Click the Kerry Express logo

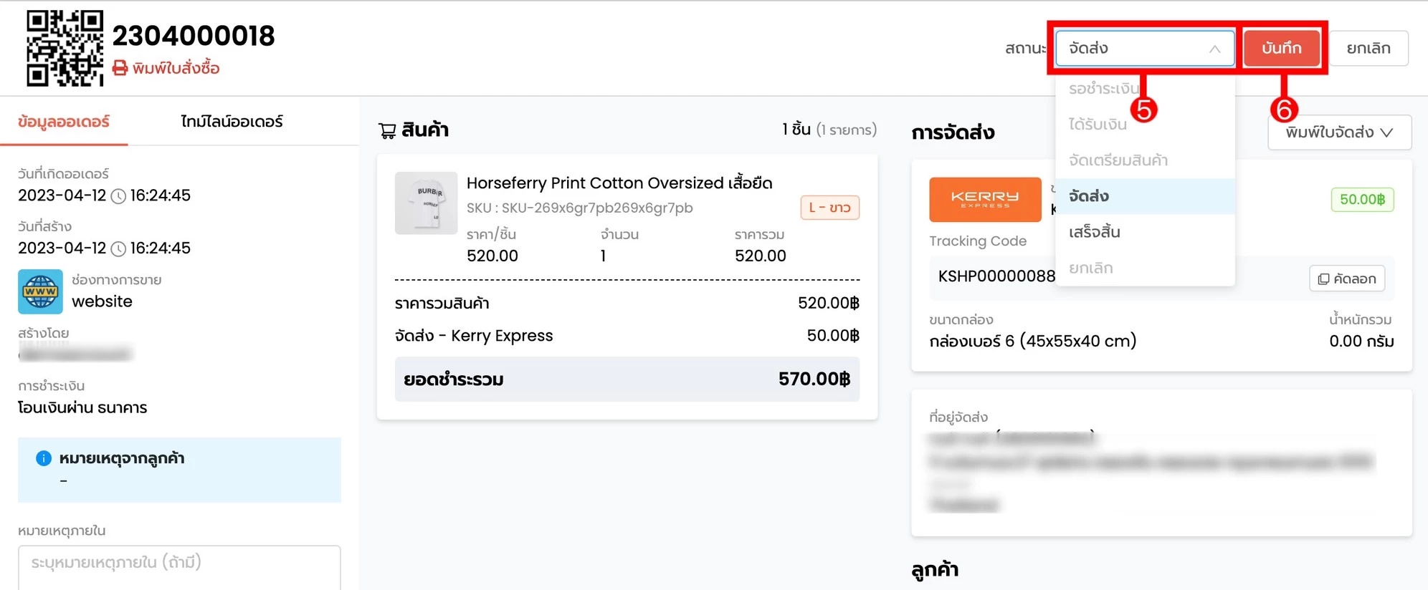pyautogui.click(x=985, y=199)
